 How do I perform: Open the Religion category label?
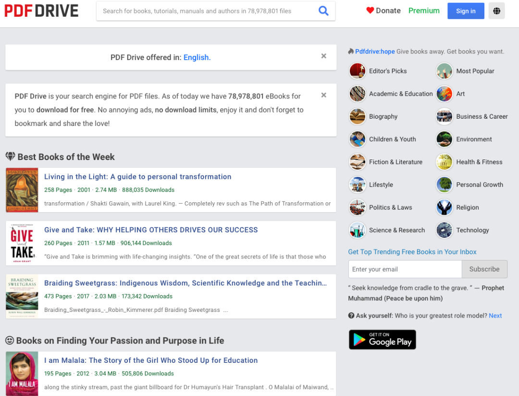(x=468, y=207)
